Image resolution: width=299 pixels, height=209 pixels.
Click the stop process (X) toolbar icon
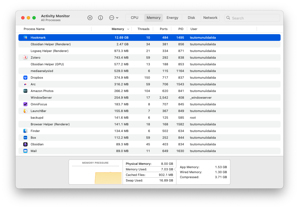(90, 18)
